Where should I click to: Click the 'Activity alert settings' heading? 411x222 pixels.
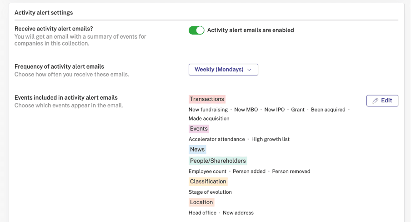coord(44,13)
